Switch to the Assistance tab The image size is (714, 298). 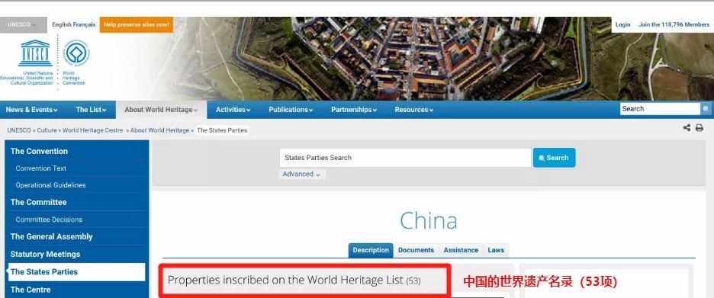(x=461, y=250)
